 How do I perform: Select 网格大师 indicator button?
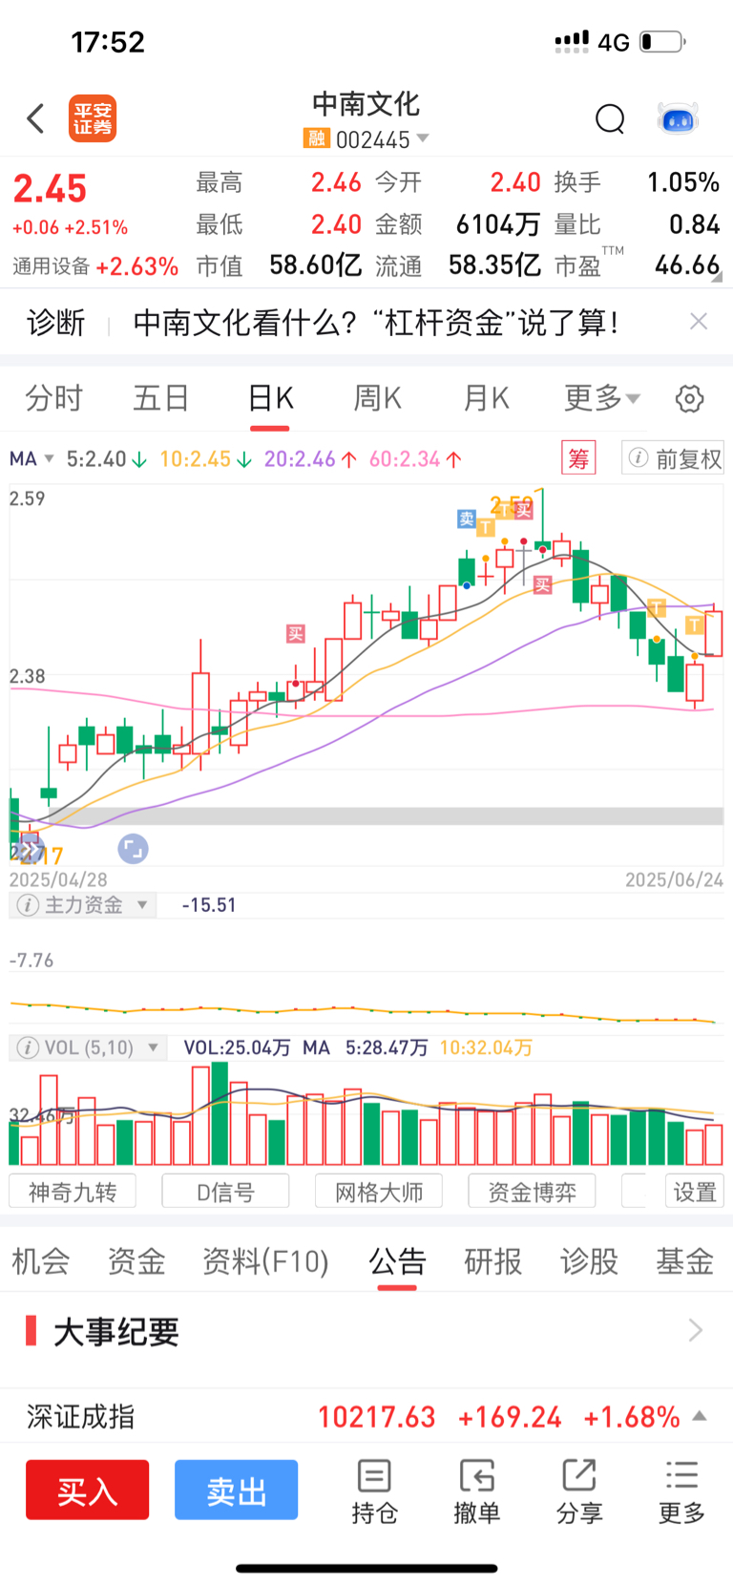[x=379, y=1192]
